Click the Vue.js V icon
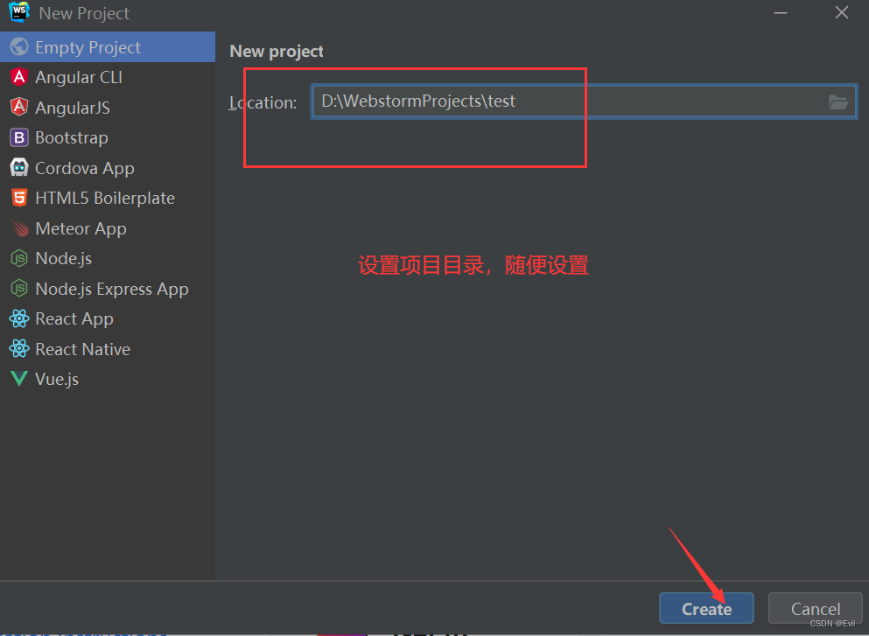Screen dimensions: 869x636 point(19,379)
